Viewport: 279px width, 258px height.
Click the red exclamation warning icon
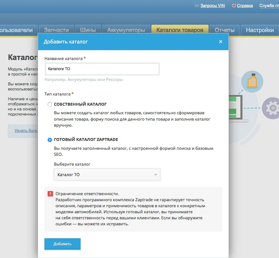[50, 194]
